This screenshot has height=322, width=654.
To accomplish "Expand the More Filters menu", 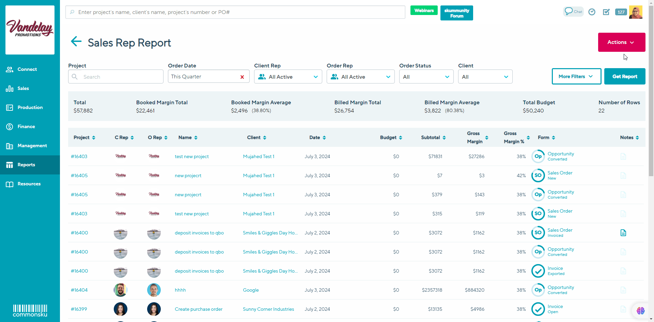I will (576, 77).
